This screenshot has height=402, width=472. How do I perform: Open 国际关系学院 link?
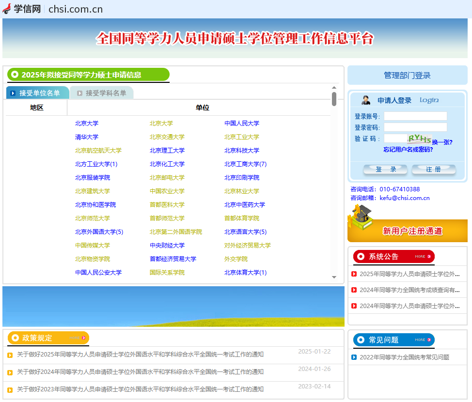pos(167,272)
